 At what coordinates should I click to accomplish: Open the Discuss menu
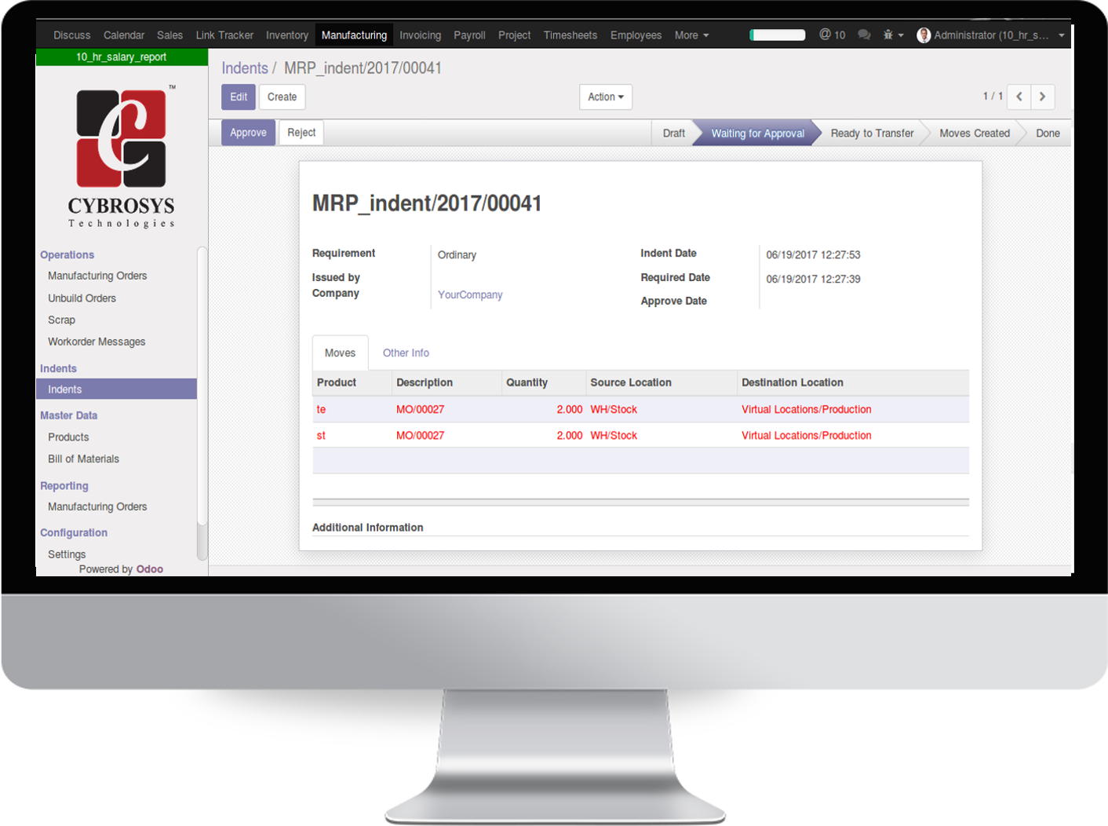click(x=72, y=35)
